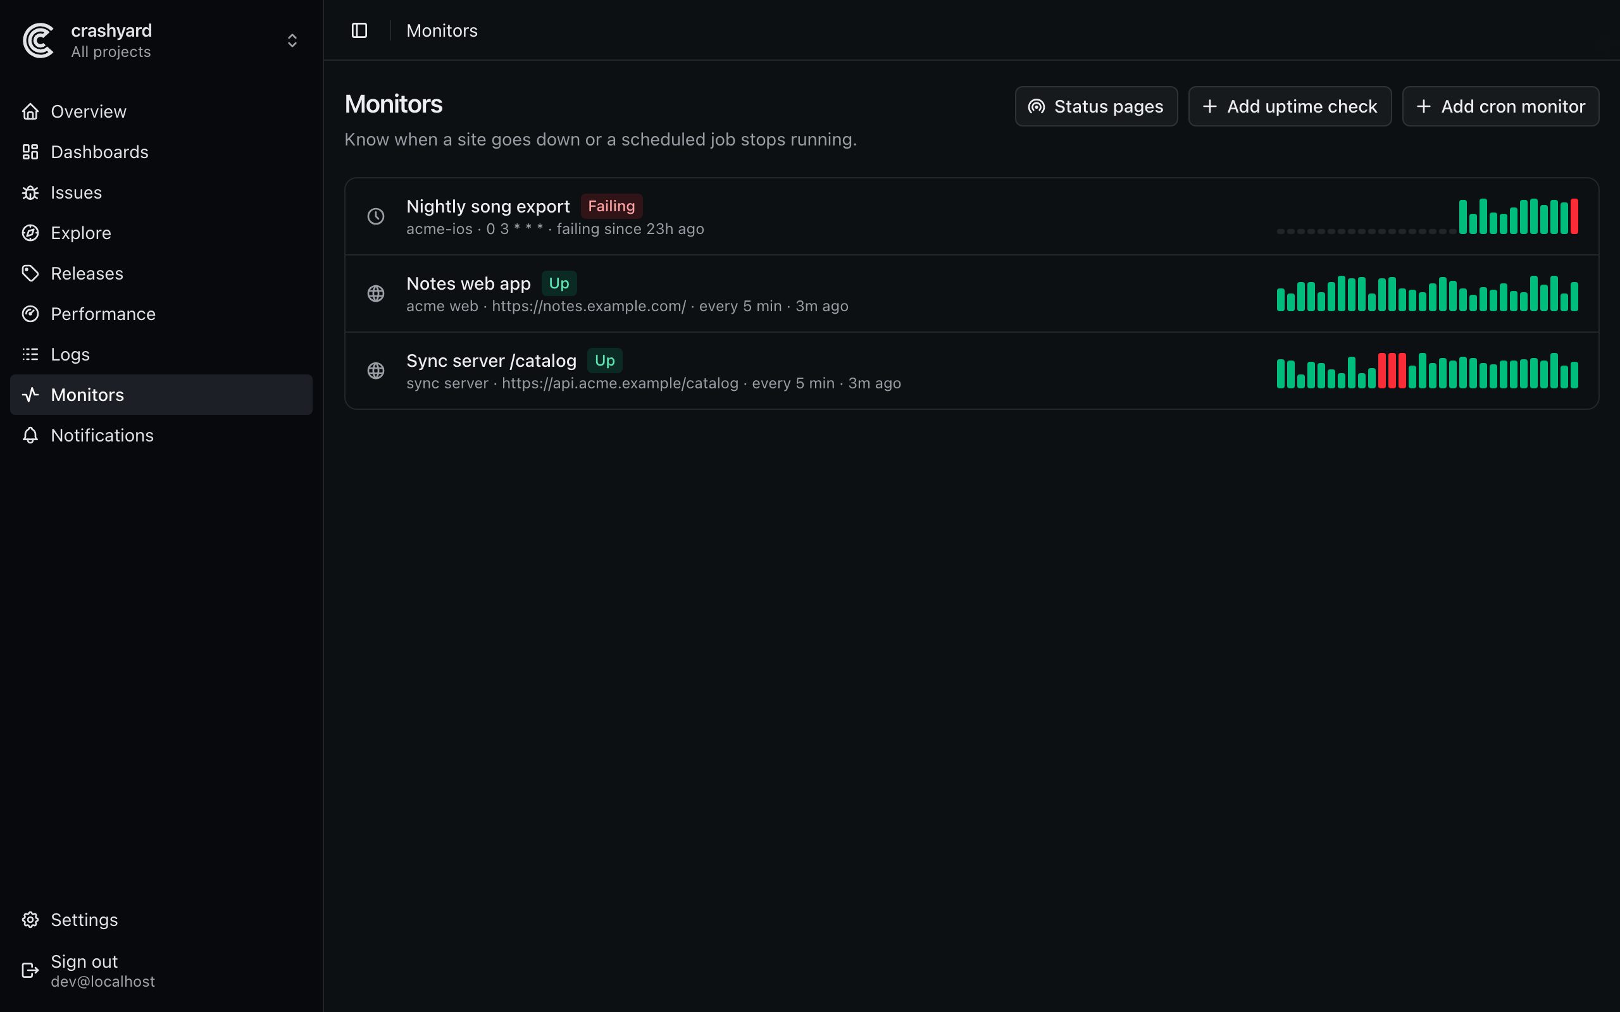Open the Sync server /catalog monitor
Screen dimensions: 1620x1012
click(971, 371)
